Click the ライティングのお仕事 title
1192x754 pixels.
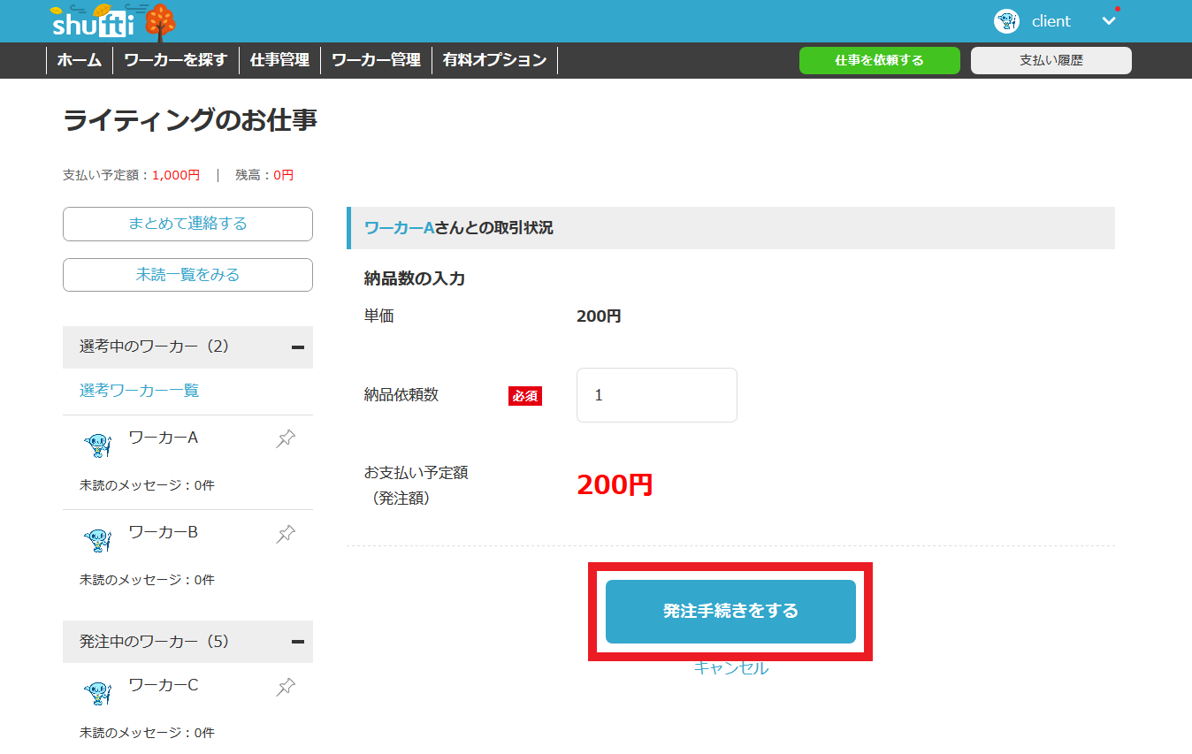click(190, 120)
